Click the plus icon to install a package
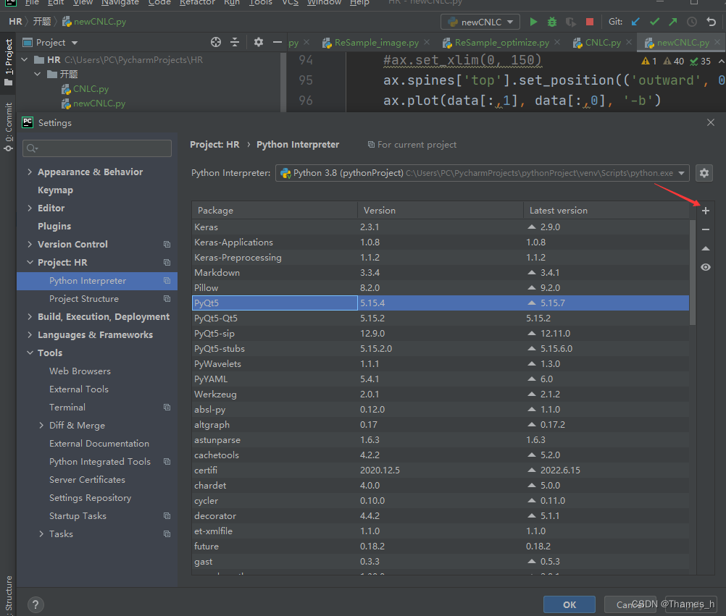This screenshot has width=726, height=616. point(705,211)
